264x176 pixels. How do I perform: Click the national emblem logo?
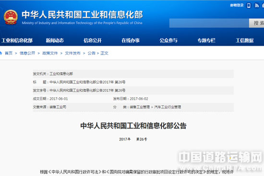pos(11,17)
